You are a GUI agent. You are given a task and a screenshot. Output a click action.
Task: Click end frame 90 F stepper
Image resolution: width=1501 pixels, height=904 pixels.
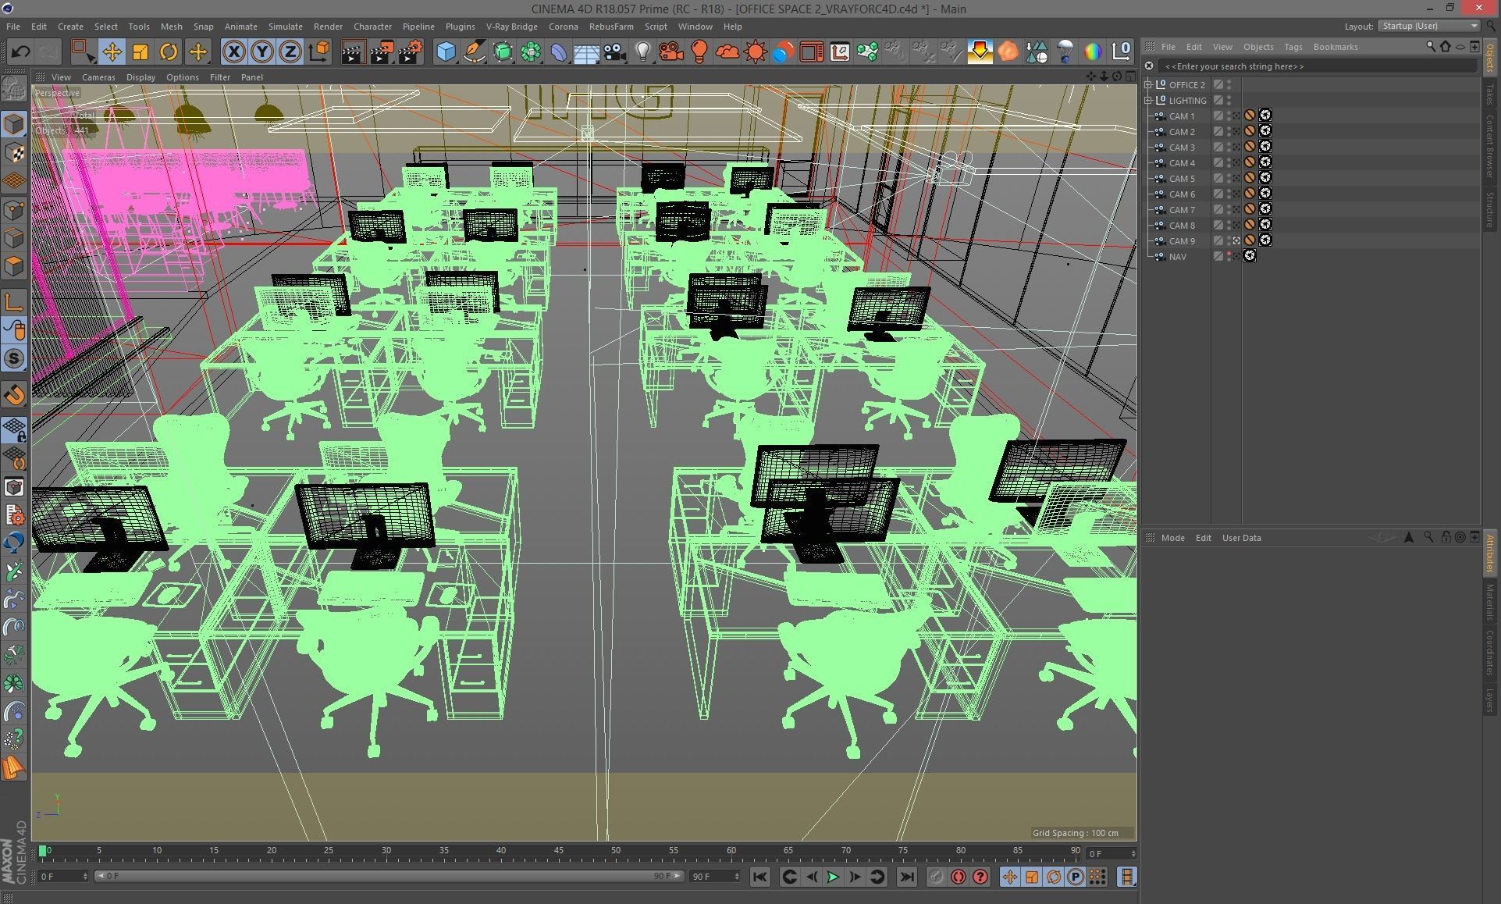(x=736, y=877)
